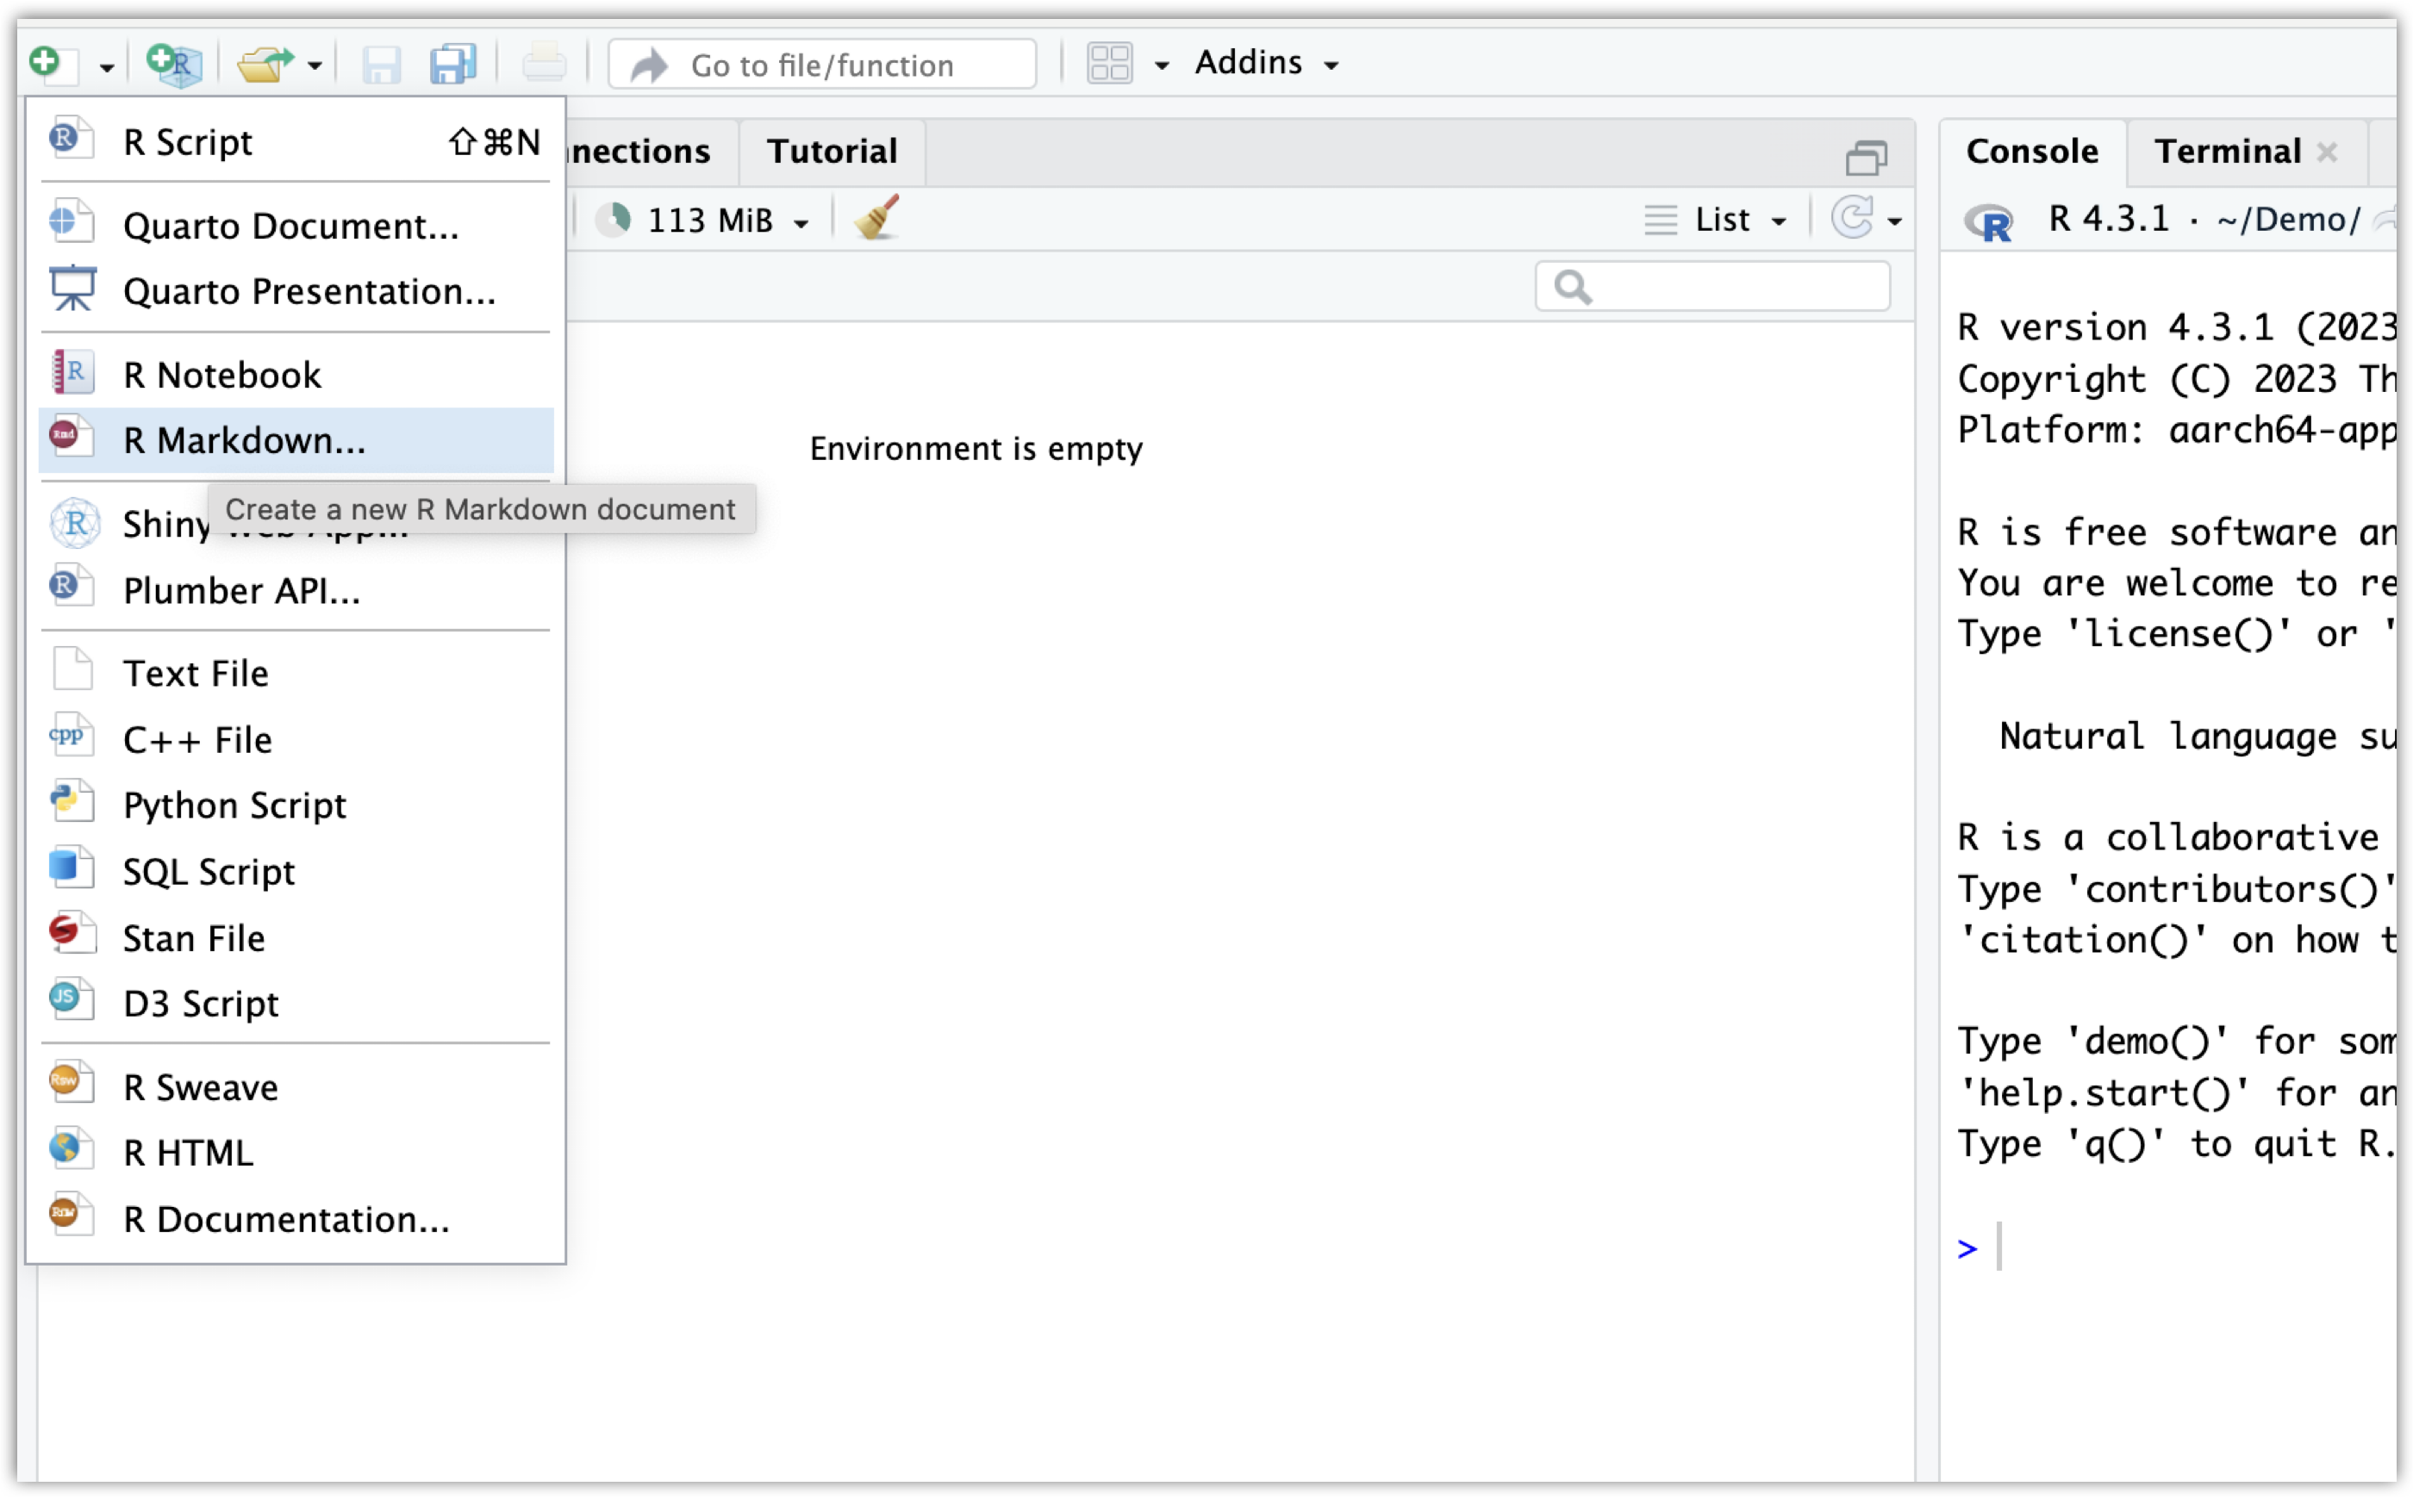Maximize the Environment pane using the window icon
Screen dimensions: 2413x1499
(x=1866, y=157)
